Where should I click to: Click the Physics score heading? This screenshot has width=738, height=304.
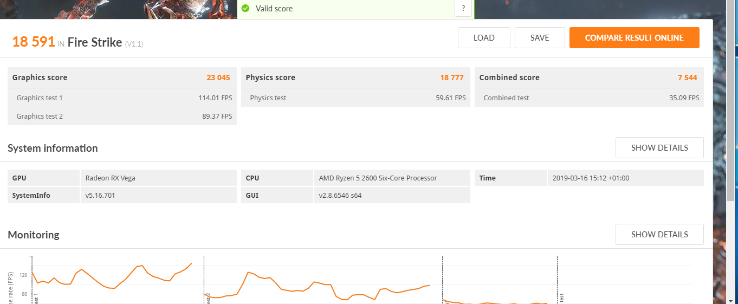click(x=270, y=77)
